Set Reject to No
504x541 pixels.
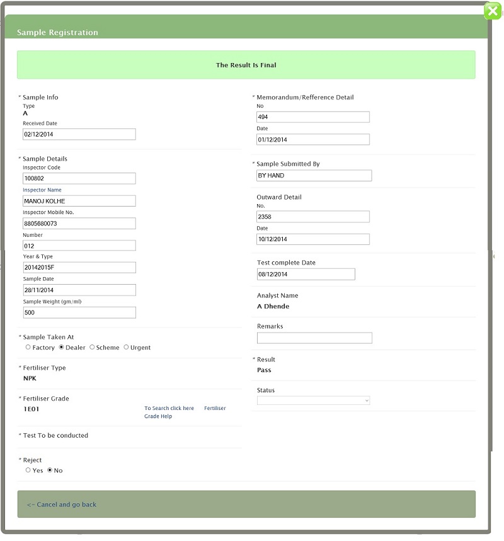click(50, 470)
